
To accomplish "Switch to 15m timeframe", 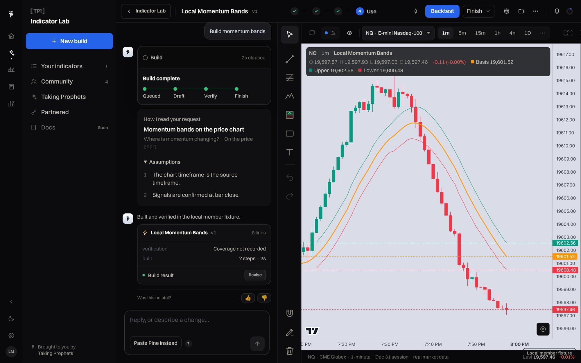I will 480,33.
